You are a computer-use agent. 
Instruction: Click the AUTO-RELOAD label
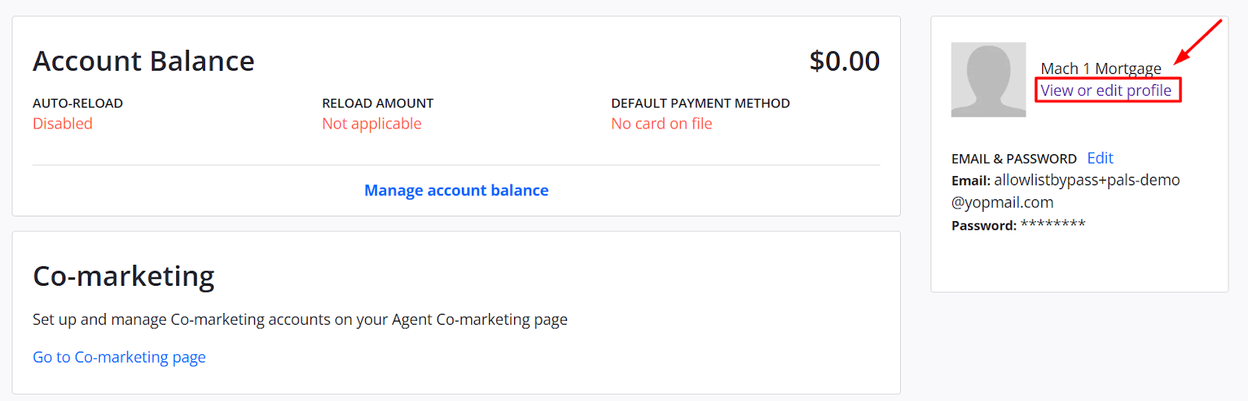[78, 104]
